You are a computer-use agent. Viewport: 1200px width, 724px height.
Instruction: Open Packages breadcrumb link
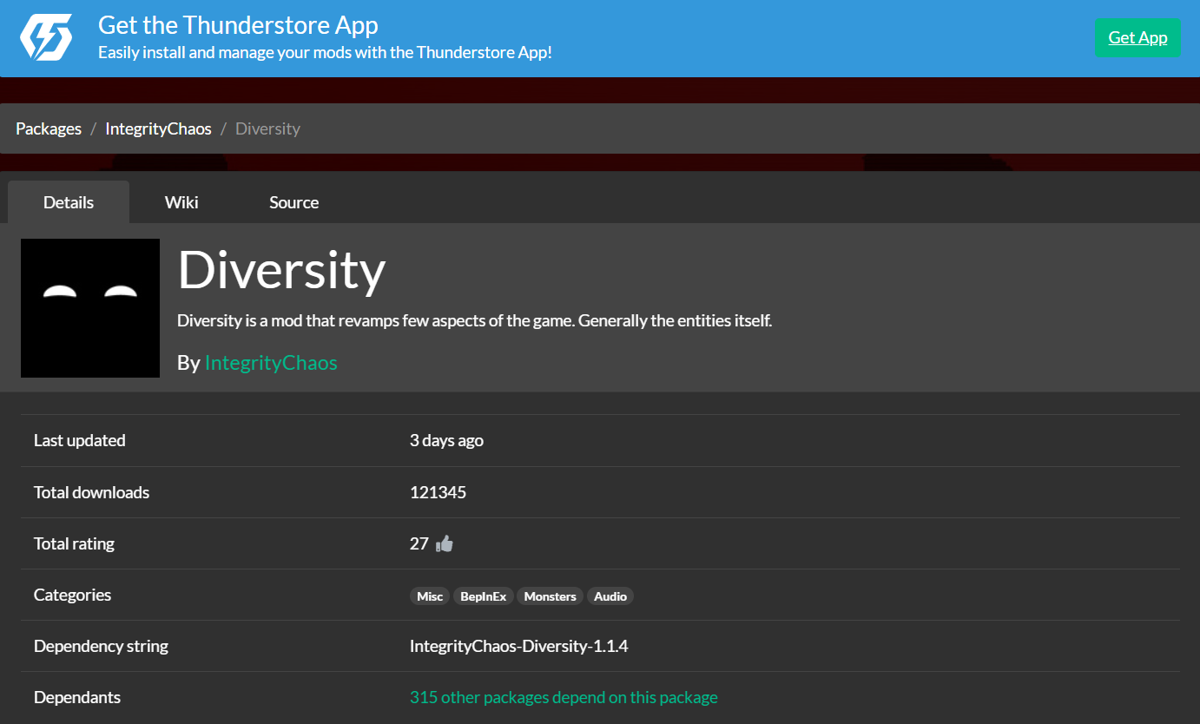point(49,128)
